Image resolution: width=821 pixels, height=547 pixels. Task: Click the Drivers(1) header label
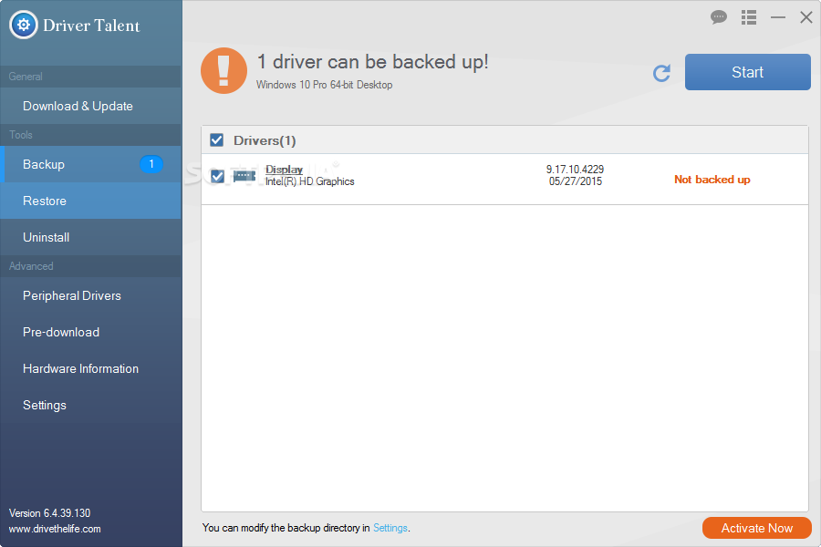[265, 140]
